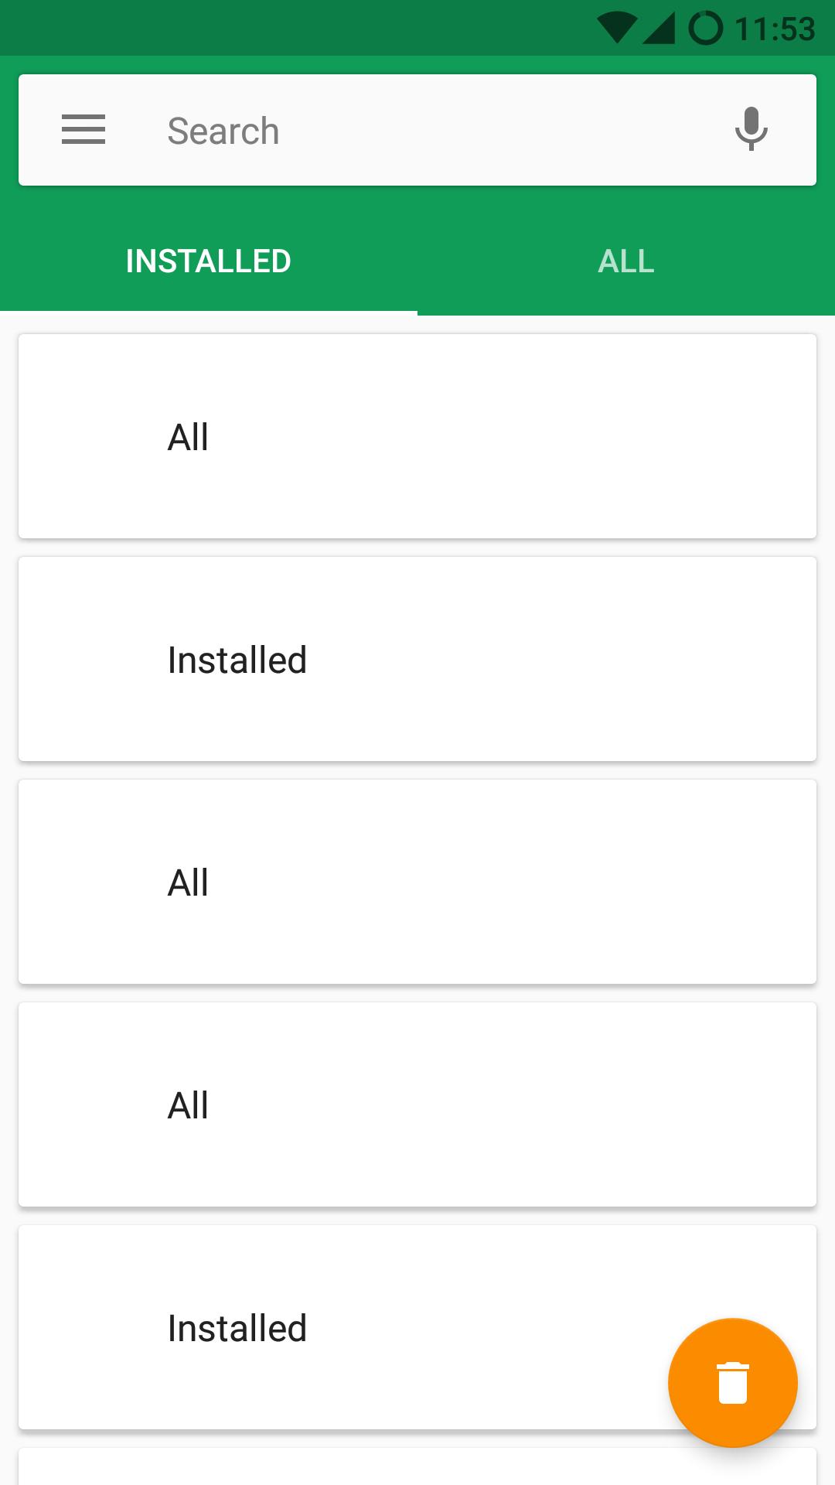Tap the Wi-Fi status icon
Image resolution: width=835 pixels, height=1485 pixels.
pyautogui.click(x=619, y=26)
